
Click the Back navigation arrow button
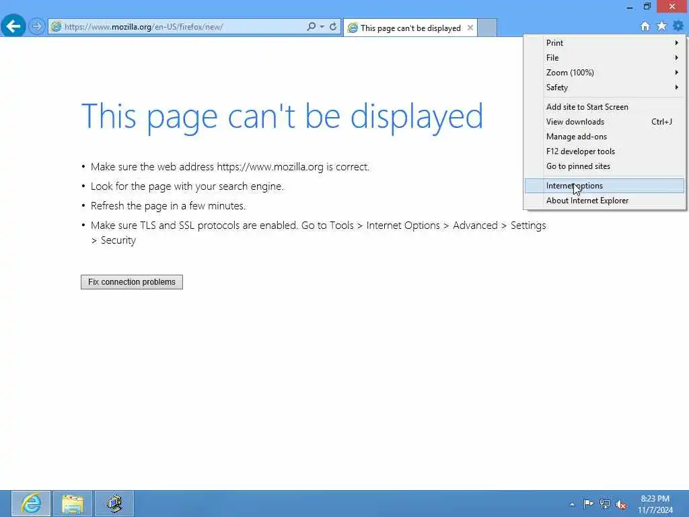click(13, 26)
